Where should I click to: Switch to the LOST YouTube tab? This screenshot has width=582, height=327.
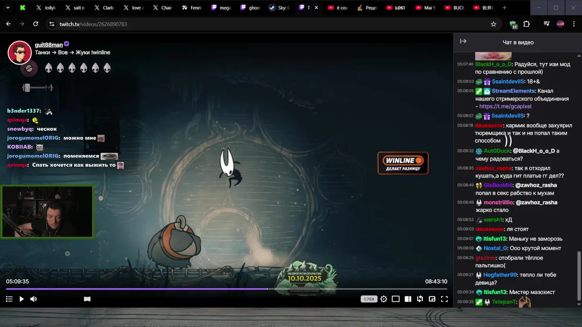(x=396, y=8)
